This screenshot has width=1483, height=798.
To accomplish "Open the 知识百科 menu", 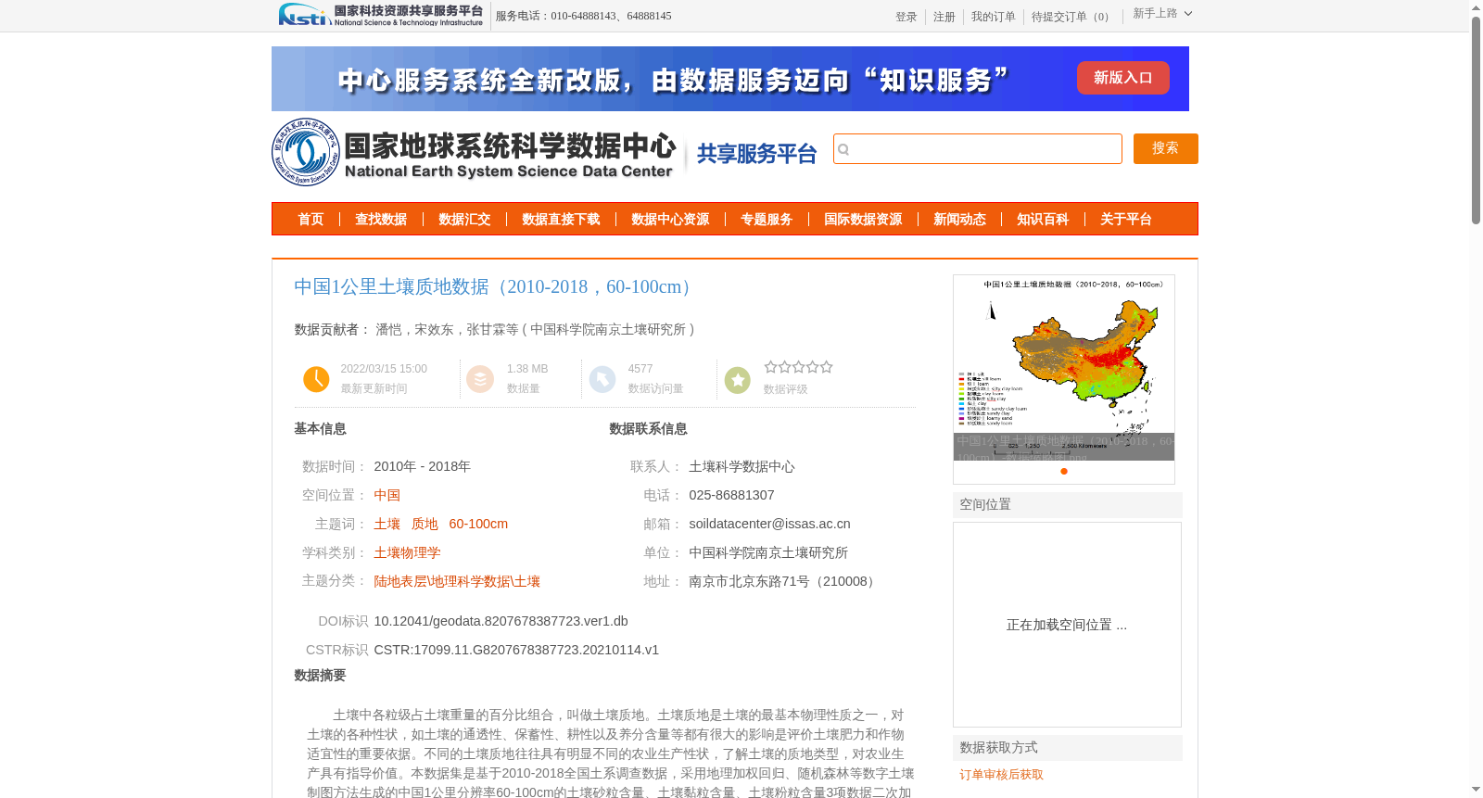I will [1043, 220].
